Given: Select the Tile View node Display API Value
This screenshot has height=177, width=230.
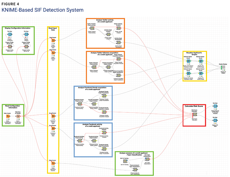Looking at the screenshot, I should coord(215,120).
